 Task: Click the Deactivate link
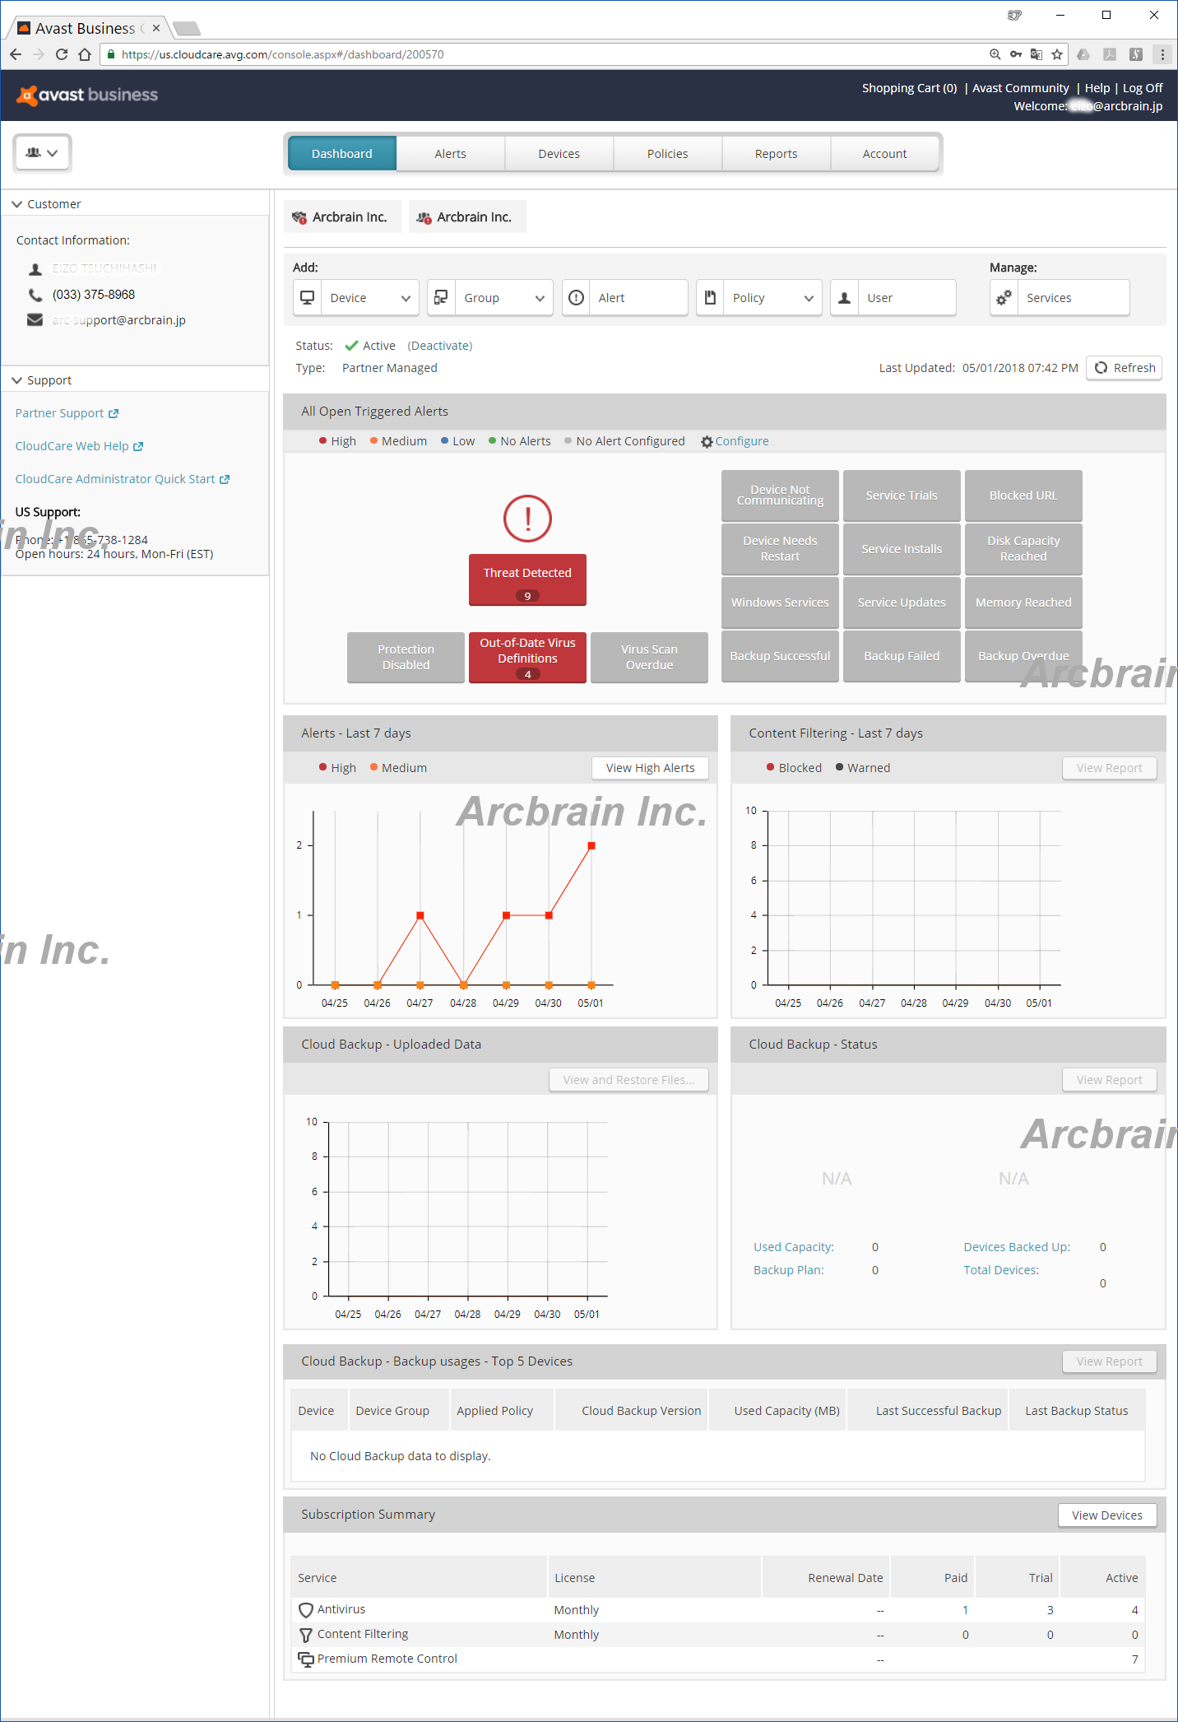click(x=440, y=346)
